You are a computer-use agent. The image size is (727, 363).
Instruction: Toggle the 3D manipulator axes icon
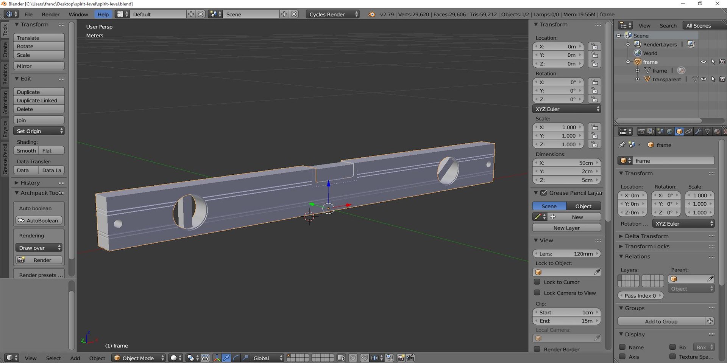[217, 358]
